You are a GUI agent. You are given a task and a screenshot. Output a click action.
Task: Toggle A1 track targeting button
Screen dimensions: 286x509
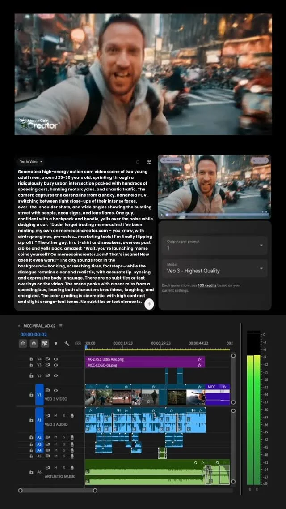[x=39, y=420]
